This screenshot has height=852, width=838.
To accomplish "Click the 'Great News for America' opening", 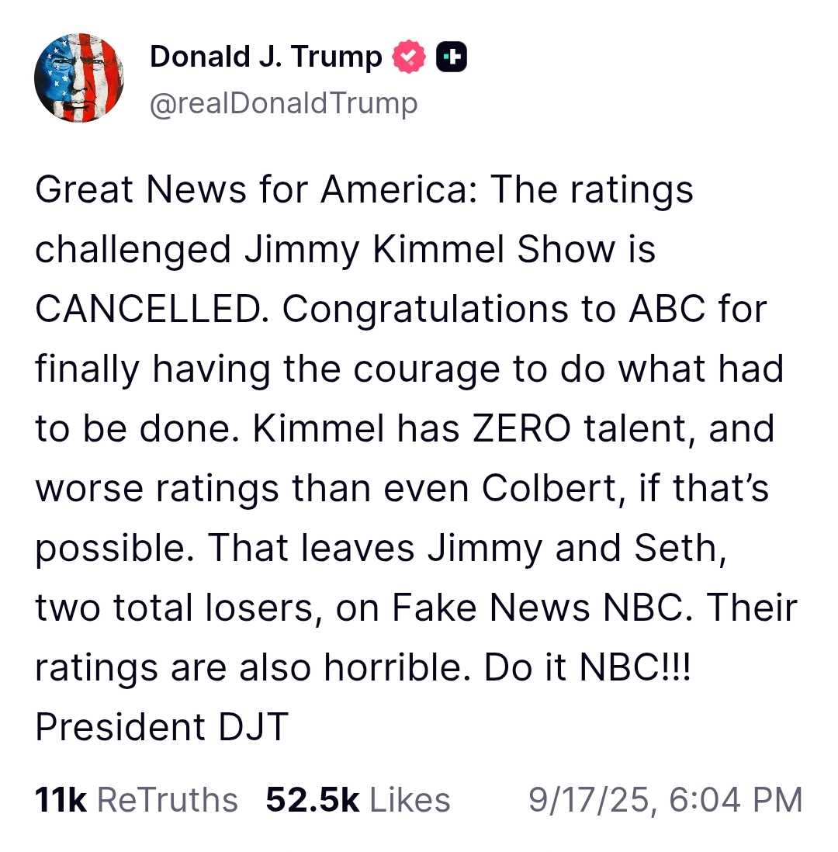I will click(252, 189).
